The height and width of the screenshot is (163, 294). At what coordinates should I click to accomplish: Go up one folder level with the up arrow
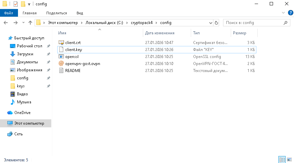click(30, 23)
